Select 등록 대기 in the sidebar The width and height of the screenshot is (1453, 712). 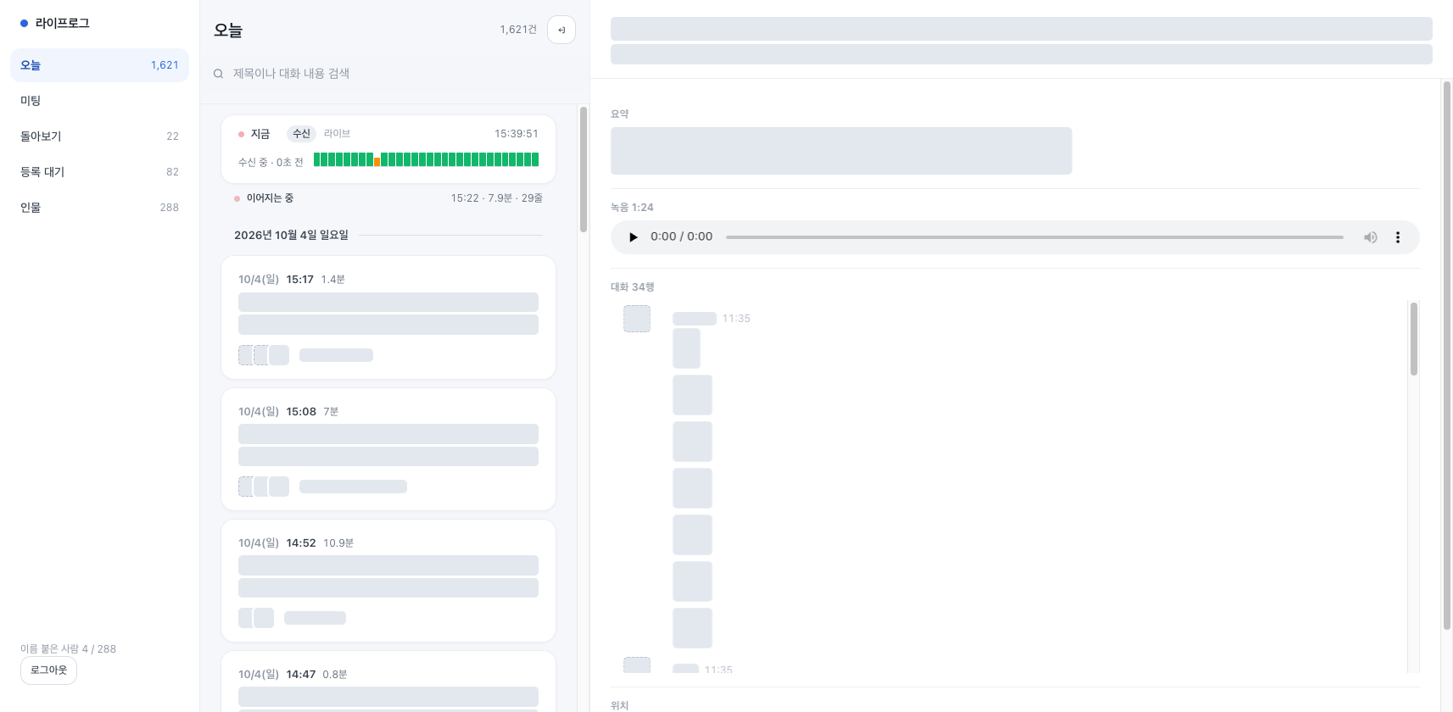click(99, 172)
